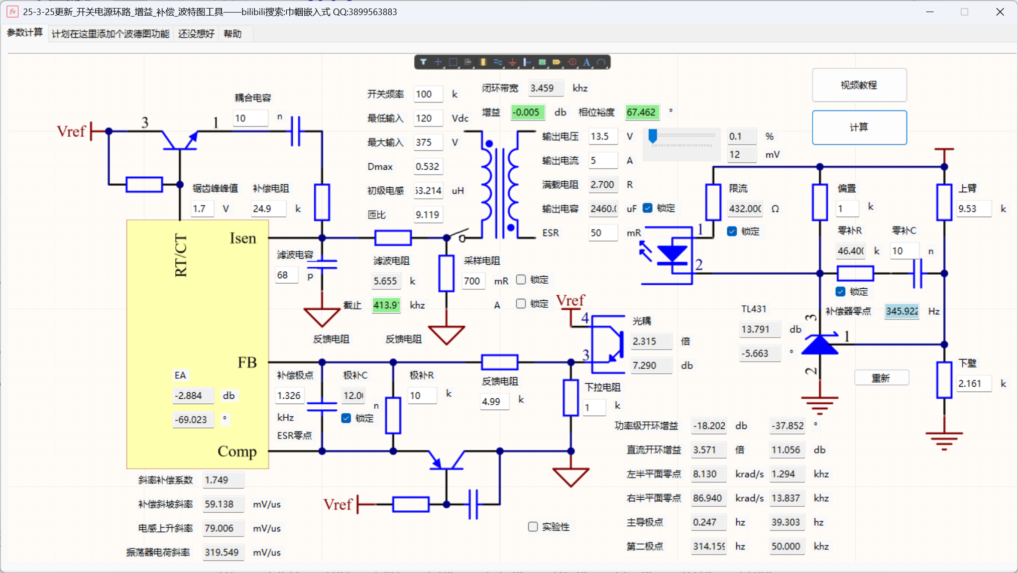Open the 计划在这里添加个波德图功能 tab
This screenshot has height=573, width=1018.
110,34
